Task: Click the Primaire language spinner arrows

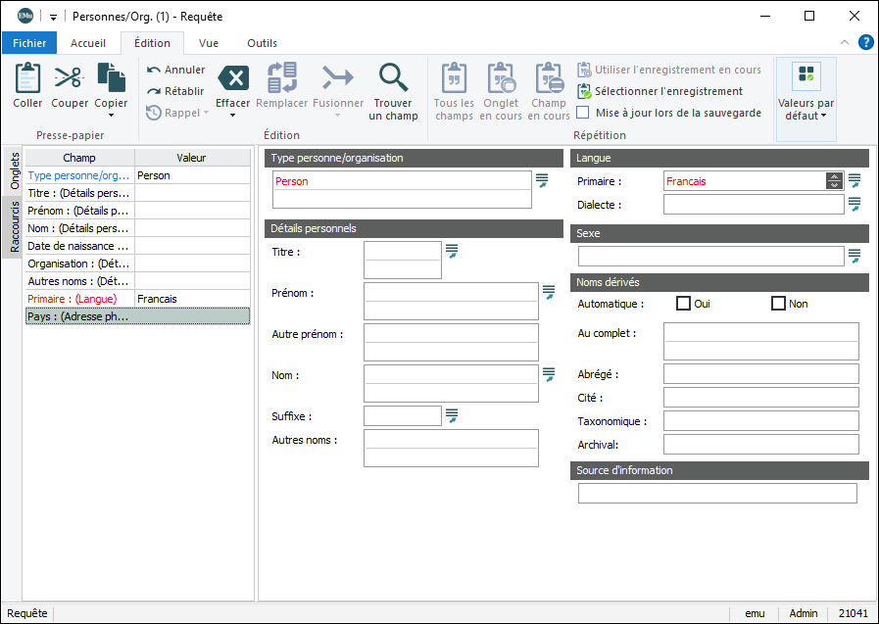Action: tap(834, 181)
